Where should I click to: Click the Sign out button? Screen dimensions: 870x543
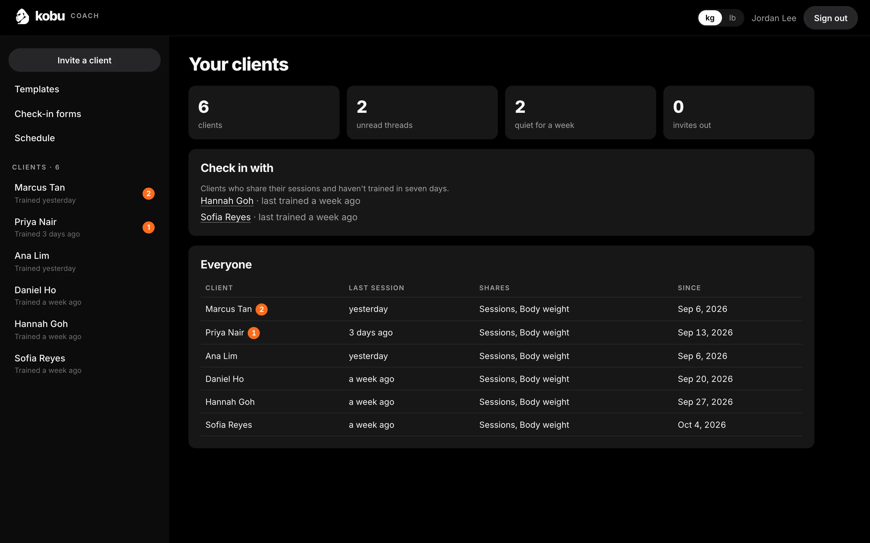830,18
